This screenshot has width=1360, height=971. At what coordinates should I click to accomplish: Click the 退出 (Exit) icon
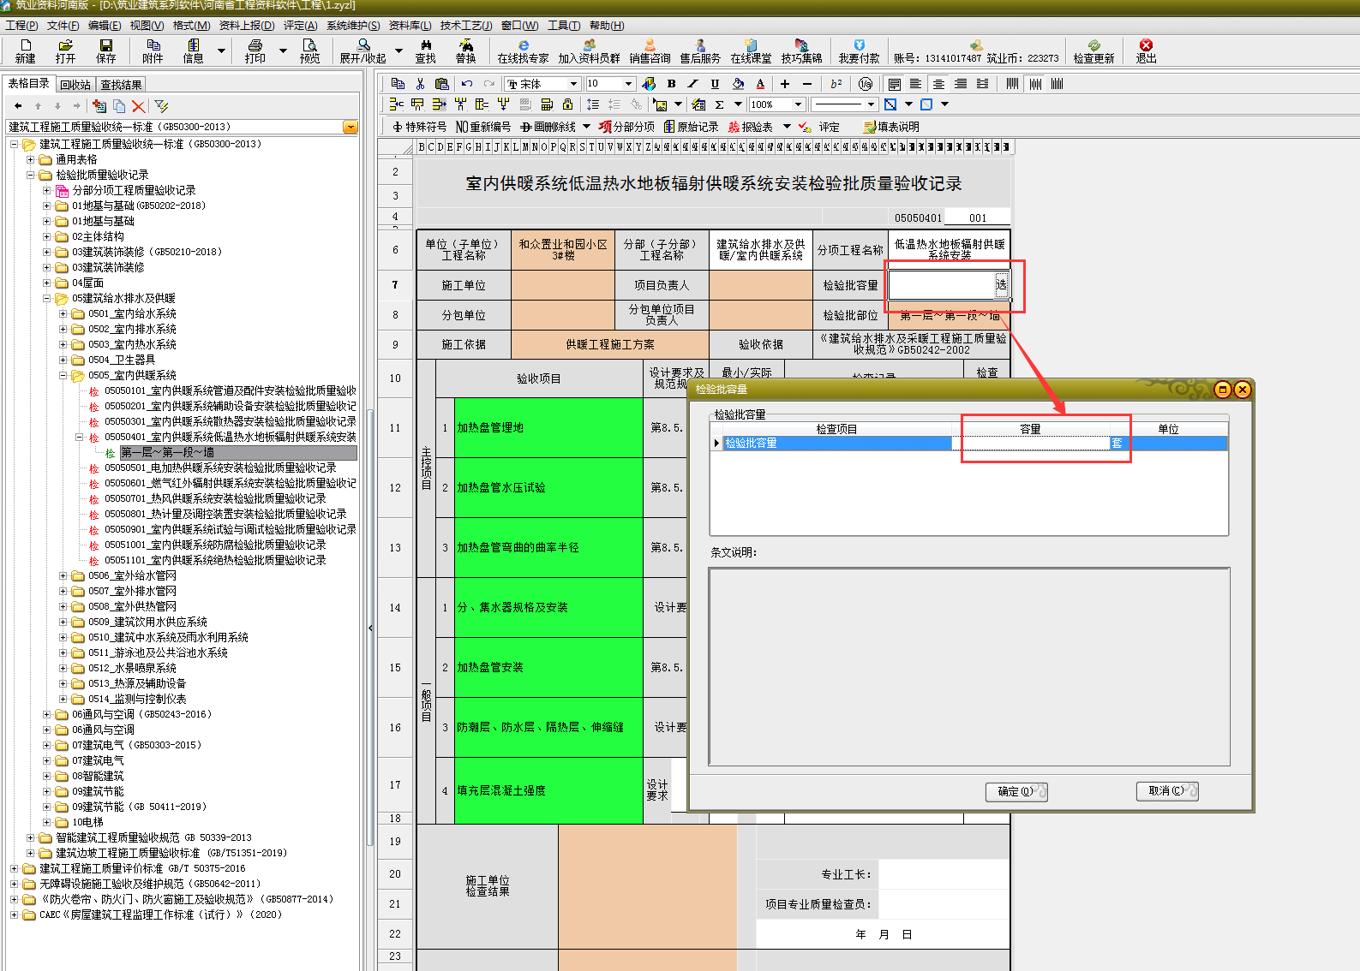1146,51
